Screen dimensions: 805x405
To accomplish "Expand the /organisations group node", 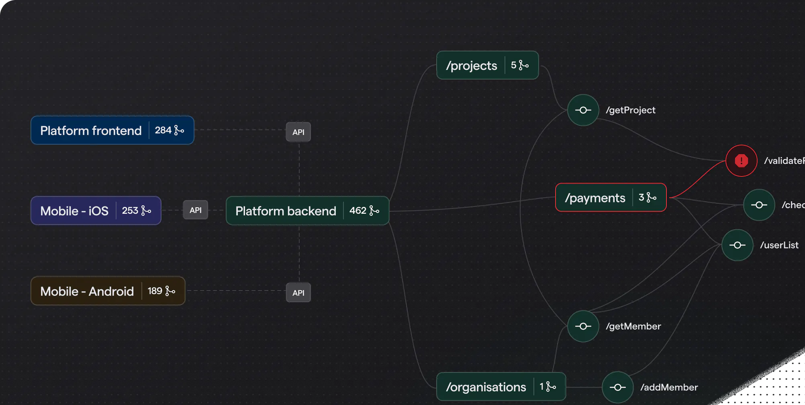I will (x=501, y=386).
